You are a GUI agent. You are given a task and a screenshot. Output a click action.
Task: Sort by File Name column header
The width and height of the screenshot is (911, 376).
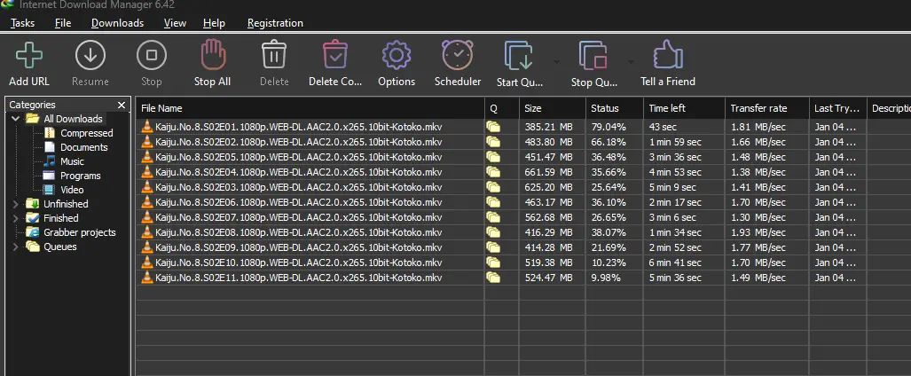310,108
